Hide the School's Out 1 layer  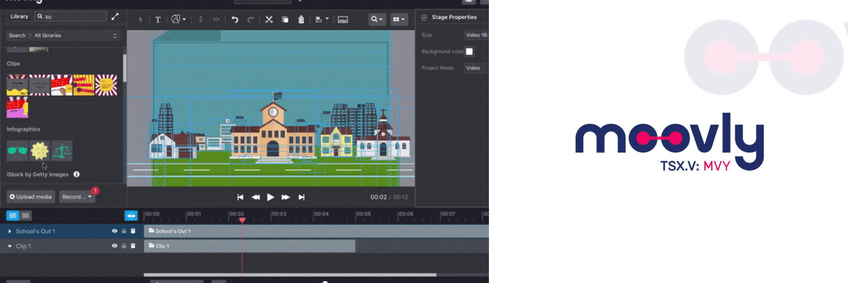[114, 231]
